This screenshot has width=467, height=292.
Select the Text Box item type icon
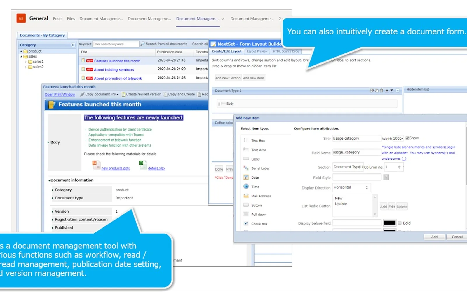pyautogui.click(x=245, y=140)
